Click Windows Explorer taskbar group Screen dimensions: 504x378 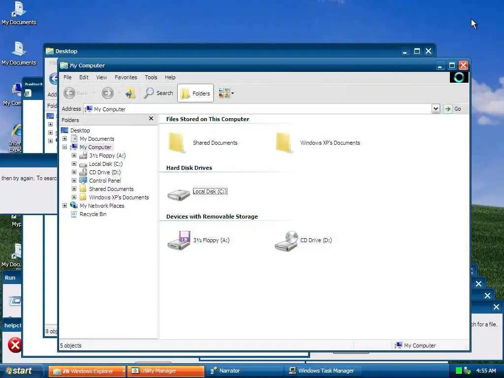pyautogui.click(x=87, y=371)
